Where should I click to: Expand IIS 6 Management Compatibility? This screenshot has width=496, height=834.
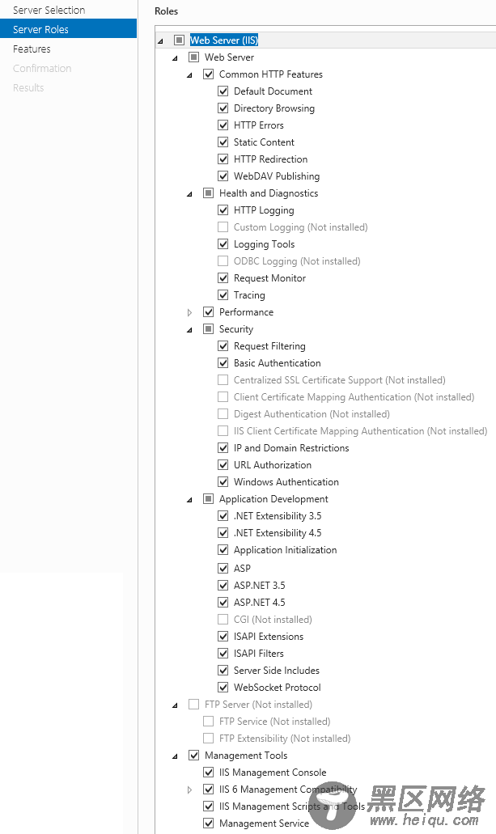tap(190, 790)
